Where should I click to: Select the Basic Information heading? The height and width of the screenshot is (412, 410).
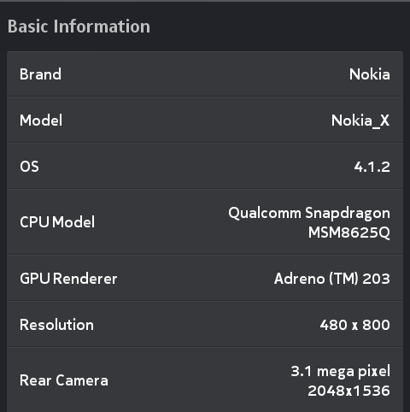click(79, 26)
